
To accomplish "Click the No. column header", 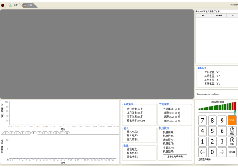I will coord(203,16).
